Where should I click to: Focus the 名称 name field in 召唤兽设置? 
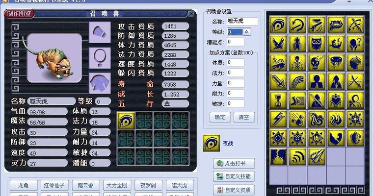click(242, 22)
